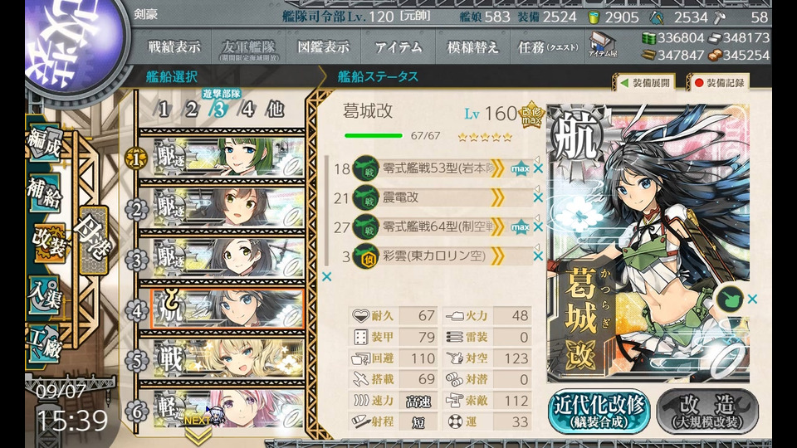Open the アイテム屋 item shop icon
797x448 pixels.
pyautogui.click(x=602, y=45)
